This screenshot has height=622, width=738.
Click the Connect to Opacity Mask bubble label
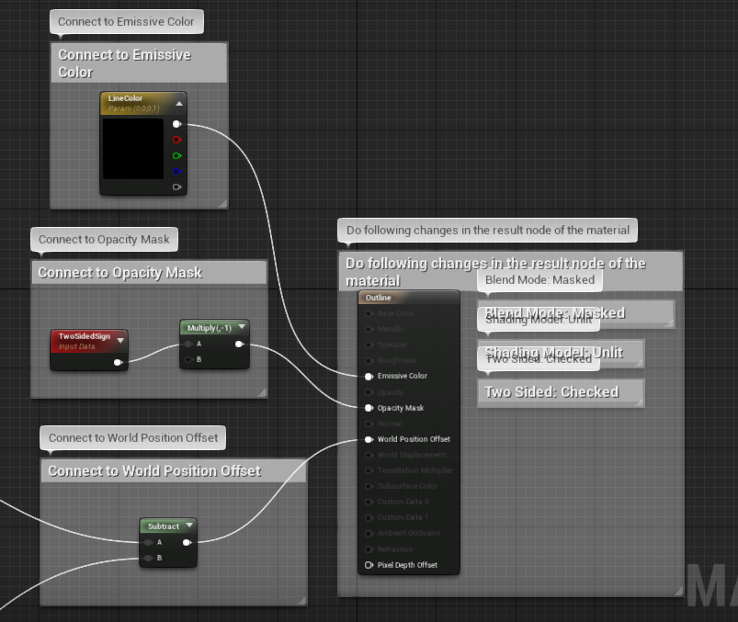click(104, 240)
